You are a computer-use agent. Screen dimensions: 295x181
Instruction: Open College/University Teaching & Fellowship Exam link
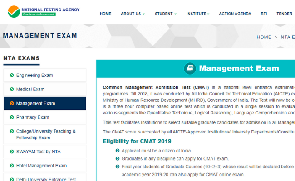(x=46, y=134)
